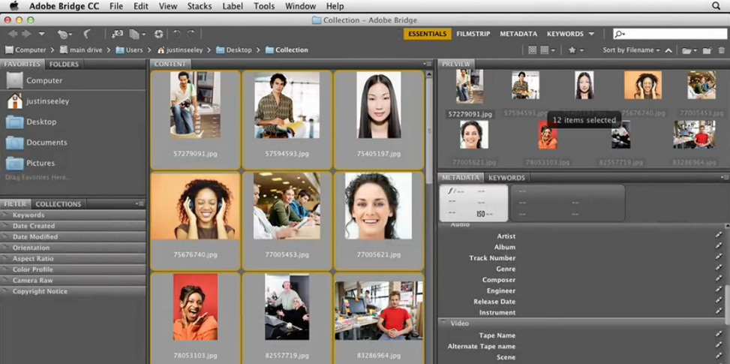Click Users in the path bar
730x364 pixels.
129,50
